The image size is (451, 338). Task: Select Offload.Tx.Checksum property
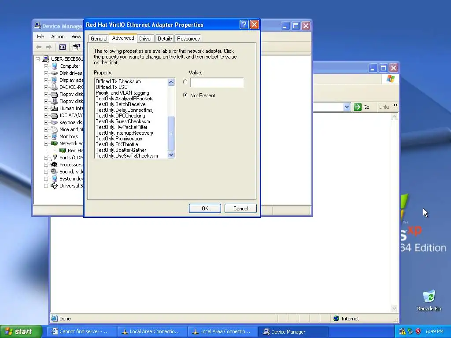pos(118,81)
